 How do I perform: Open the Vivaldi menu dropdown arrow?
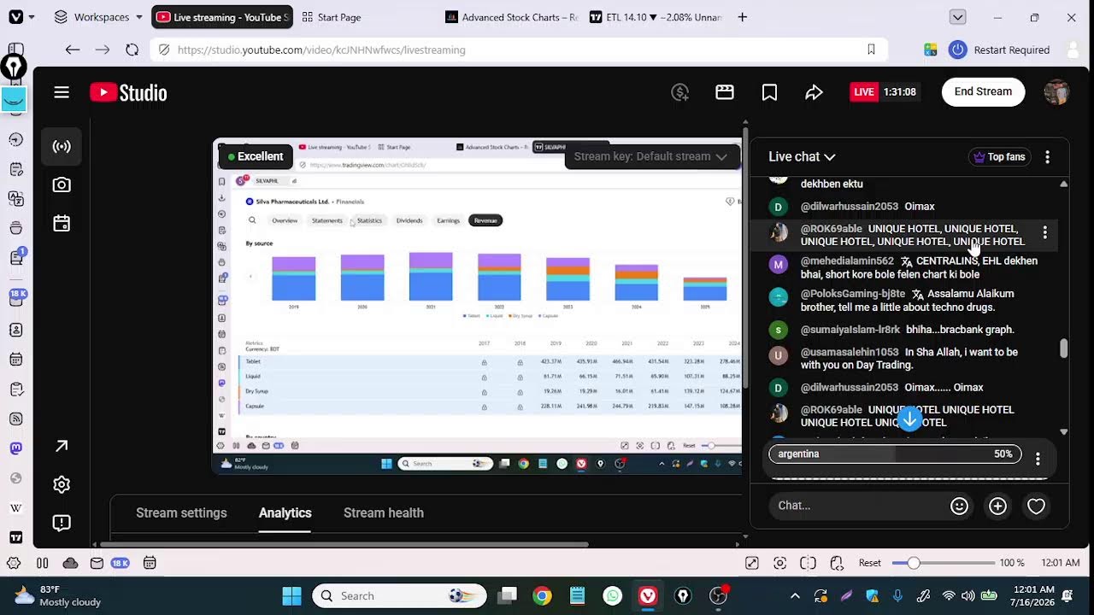point(32,17)
